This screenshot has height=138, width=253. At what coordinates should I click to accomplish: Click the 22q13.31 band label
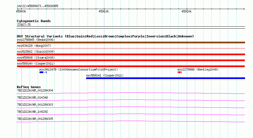coord(24,24)
